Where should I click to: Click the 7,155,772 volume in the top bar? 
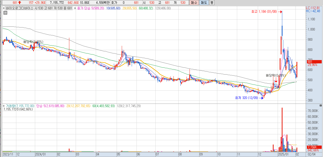click(57, 3)
